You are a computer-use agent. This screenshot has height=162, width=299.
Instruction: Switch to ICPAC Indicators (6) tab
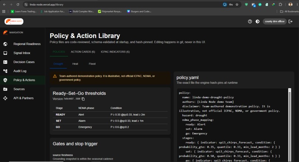(x=115, y=52)
